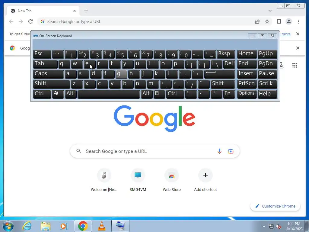Click the space bar key
The height and width of the screenshot is (232, 309).
109,94
